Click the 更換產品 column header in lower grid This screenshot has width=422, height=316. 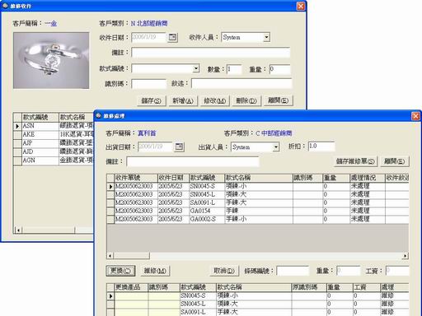(x=131, y=287)
